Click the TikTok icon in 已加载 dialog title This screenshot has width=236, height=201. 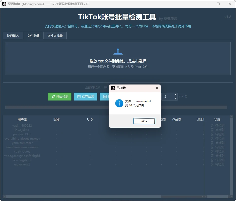pos(113,88)
